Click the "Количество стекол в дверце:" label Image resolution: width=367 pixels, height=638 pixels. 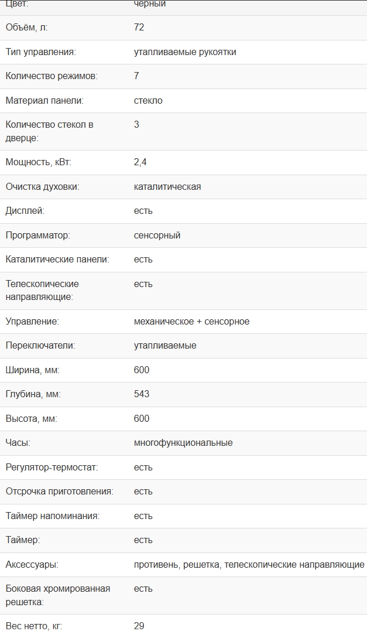[49, 131]
